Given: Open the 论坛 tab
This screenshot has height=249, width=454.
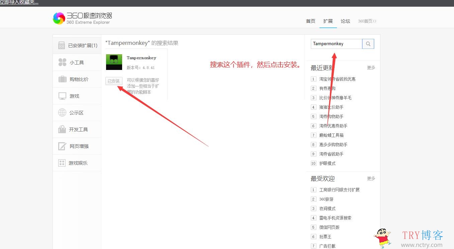Looking at the screenshot, I should (345, 21).
